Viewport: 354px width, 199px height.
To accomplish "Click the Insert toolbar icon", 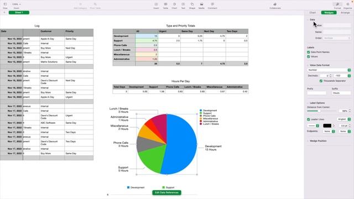I will [x=156, y=4].
